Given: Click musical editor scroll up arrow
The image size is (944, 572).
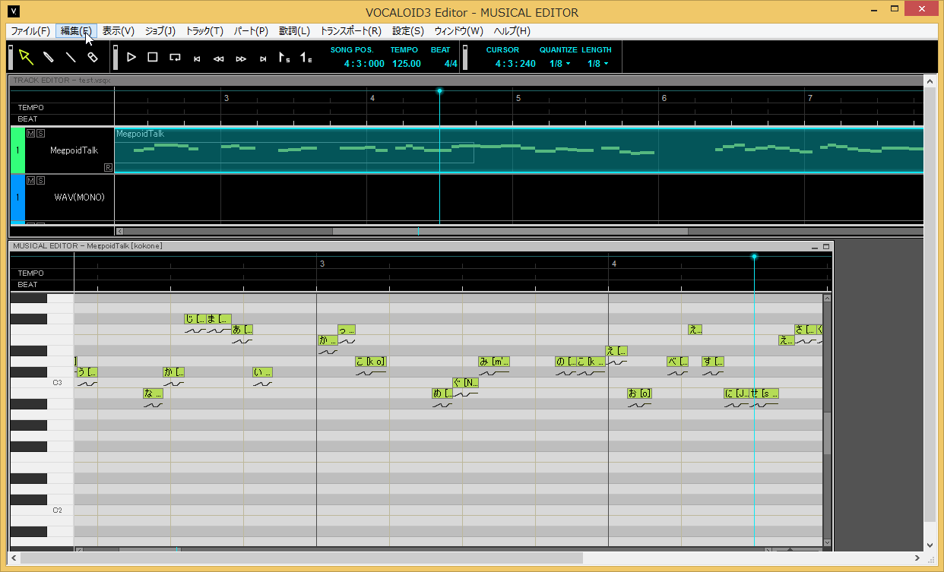Looking at the screenshot, I should click(x=828, y=299).
